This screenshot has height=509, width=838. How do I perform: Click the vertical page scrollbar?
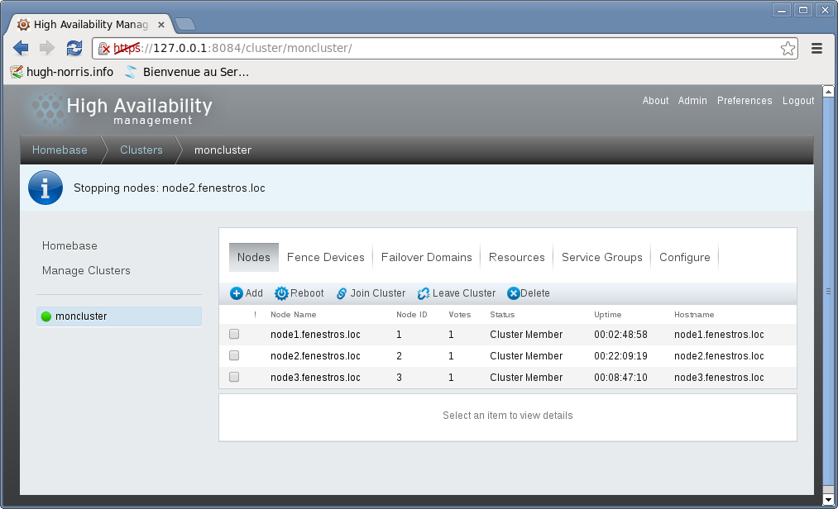[x=829, y=291]
